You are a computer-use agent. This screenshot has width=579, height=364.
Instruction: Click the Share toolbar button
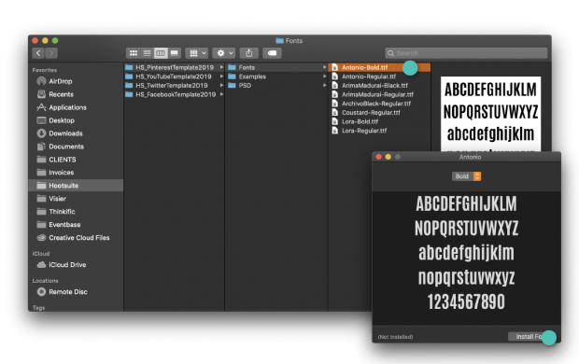249,53
